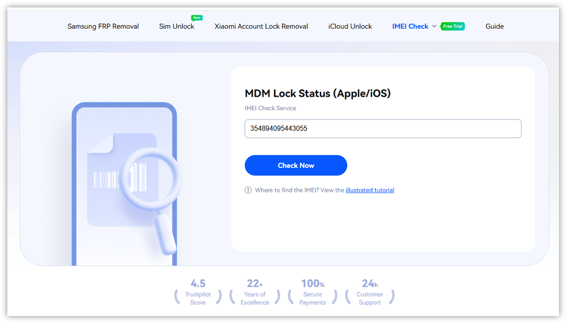Click the IMEI Check Service label
Image resolution: width=567 pixels, height=324 pixels.
click(x=270, y=108)
